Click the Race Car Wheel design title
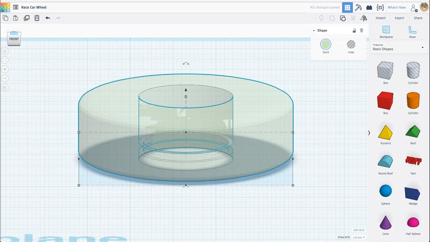The image size is (430, 242). (x=34, y=7)
